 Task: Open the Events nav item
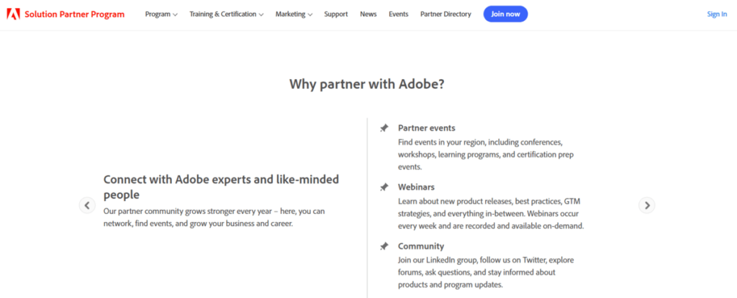click(x=399, y=14)
